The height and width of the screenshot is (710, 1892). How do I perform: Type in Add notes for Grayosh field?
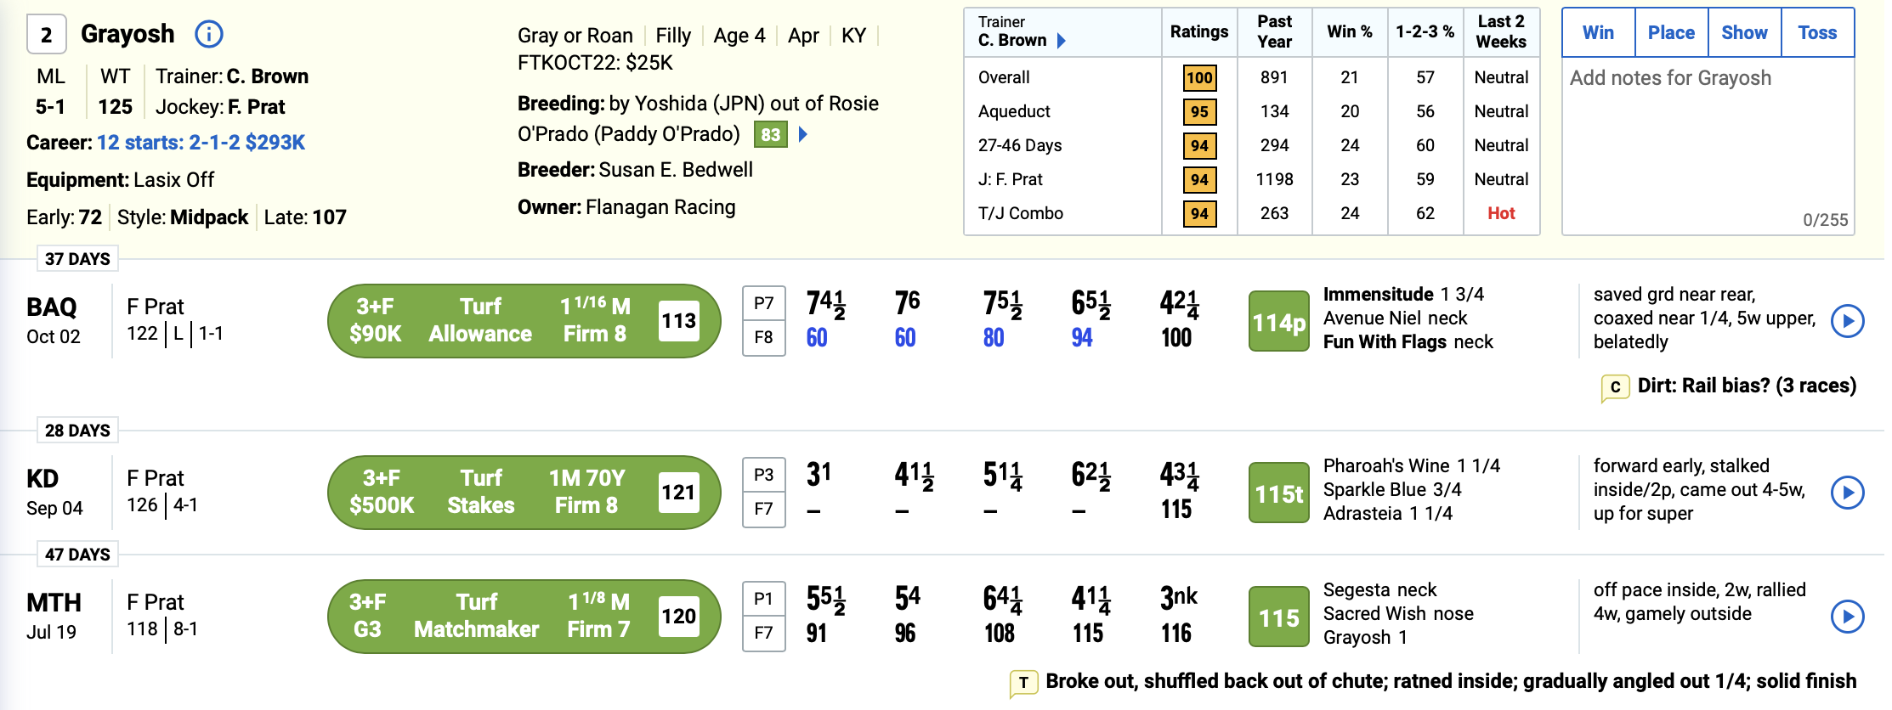[x=1707, y=144]
